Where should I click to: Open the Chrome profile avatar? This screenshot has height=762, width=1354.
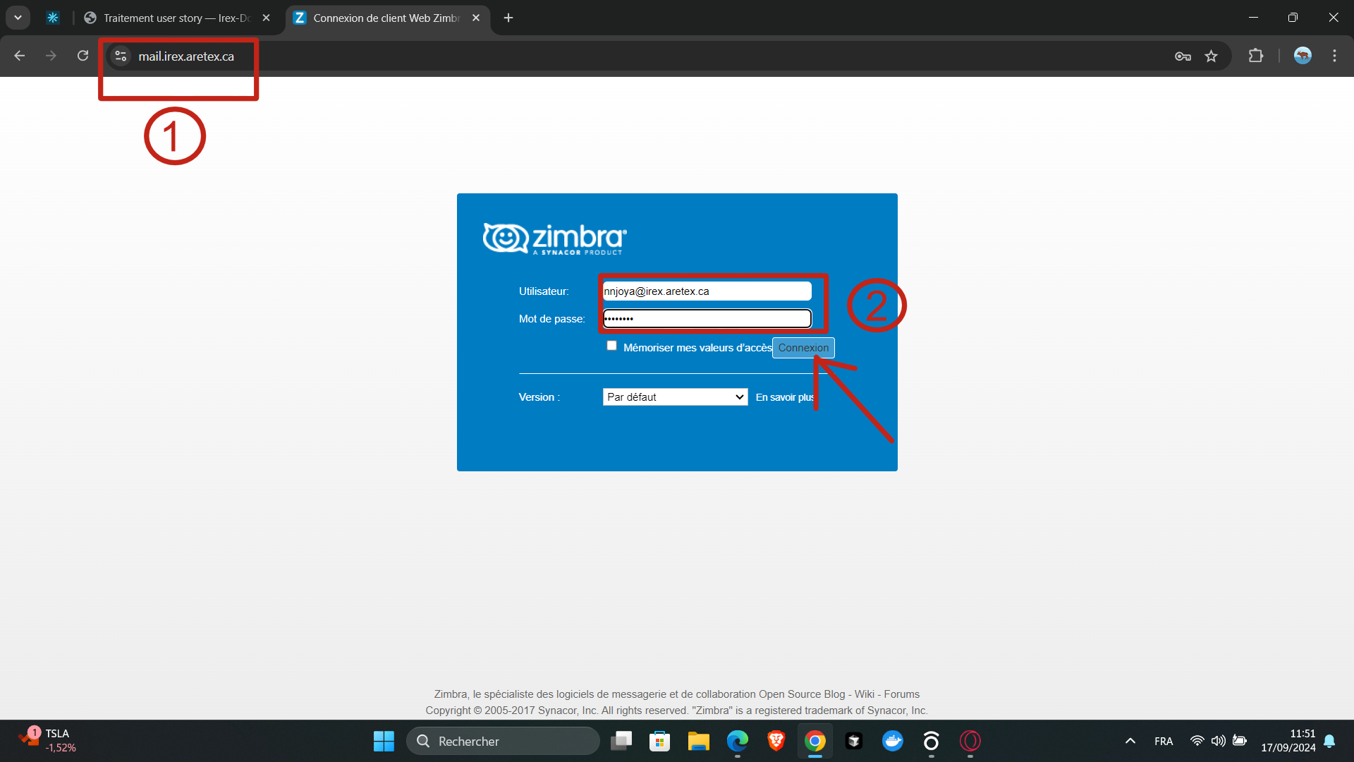[1303, 56]
